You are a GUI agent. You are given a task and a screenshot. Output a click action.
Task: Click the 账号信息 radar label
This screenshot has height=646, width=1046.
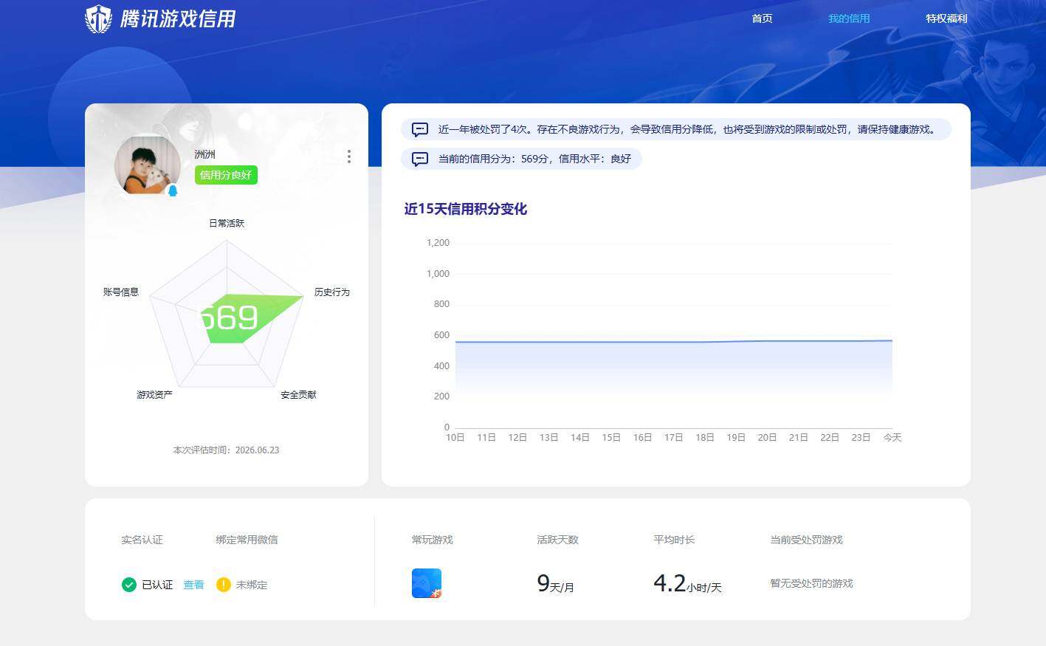pos(121,292)
